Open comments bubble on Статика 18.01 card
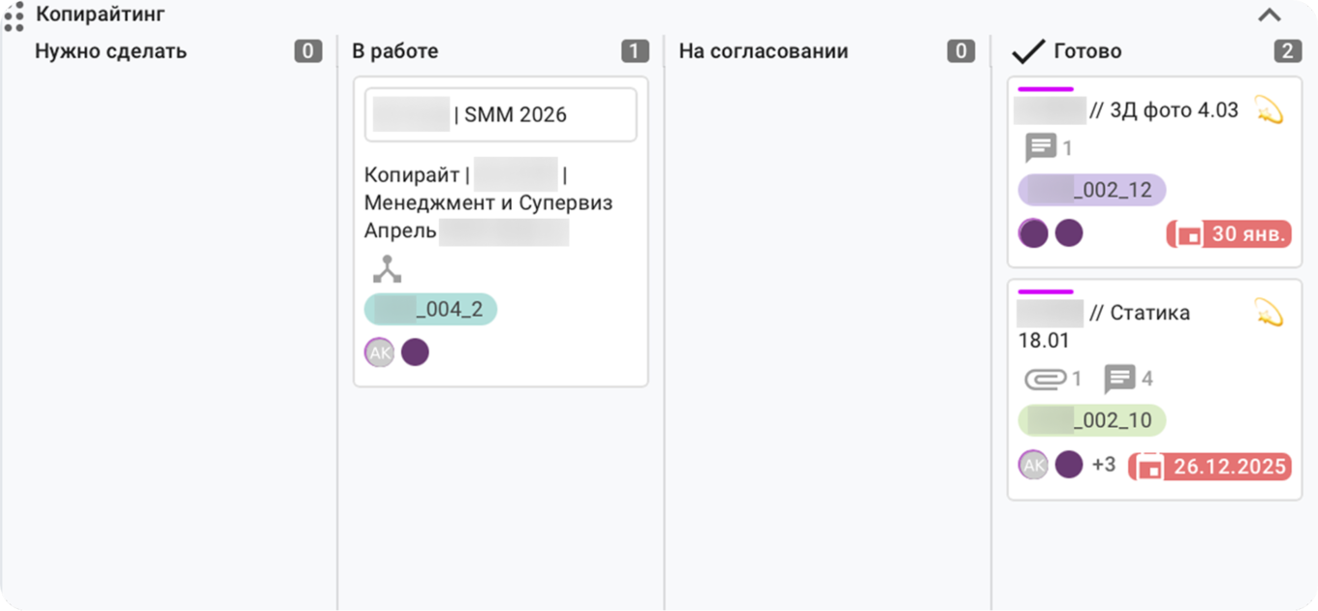 (1119, 379)
